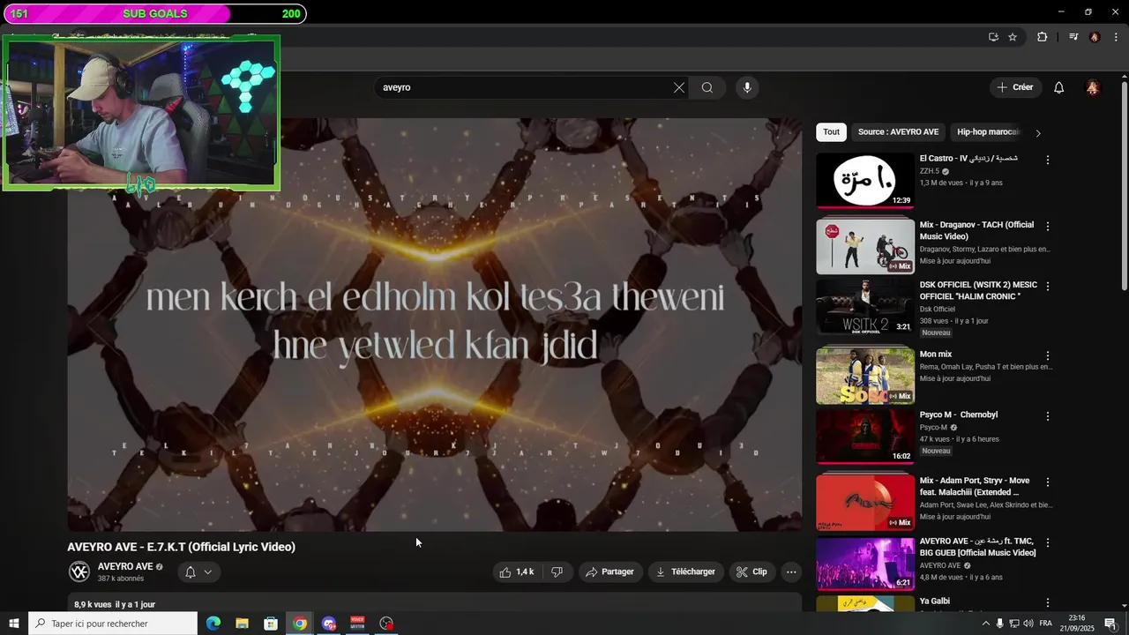Open YouTube notifications bell
Image resolution: width=1129 pixels, height=635 pixels.
pyautogui.click(x=1059, y=87)
